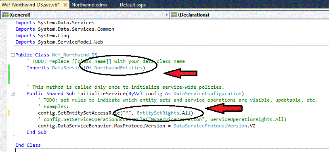
Task: Click the End Class line
Action: tap(28, 145)
